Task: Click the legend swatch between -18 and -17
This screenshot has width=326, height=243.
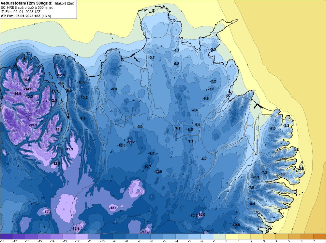Action: click(6, 237)
